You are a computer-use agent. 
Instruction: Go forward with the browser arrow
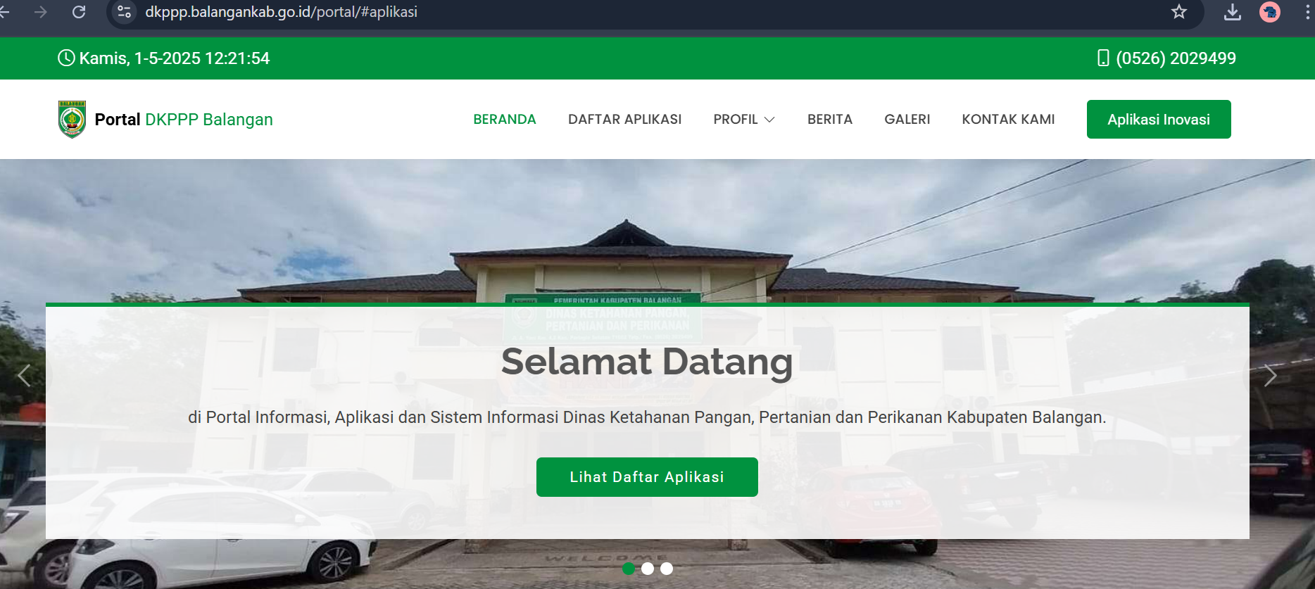(41, 12)
